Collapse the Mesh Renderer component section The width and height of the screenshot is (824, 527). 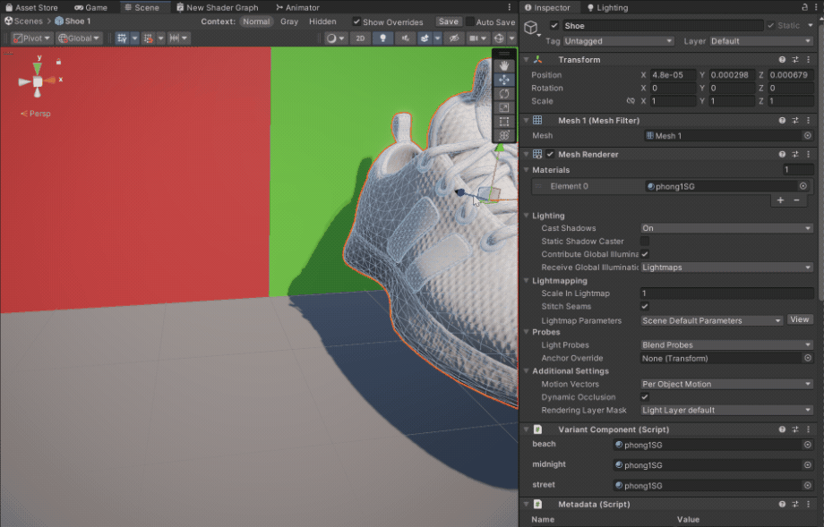pyautogui.click(x=527, y=154)
